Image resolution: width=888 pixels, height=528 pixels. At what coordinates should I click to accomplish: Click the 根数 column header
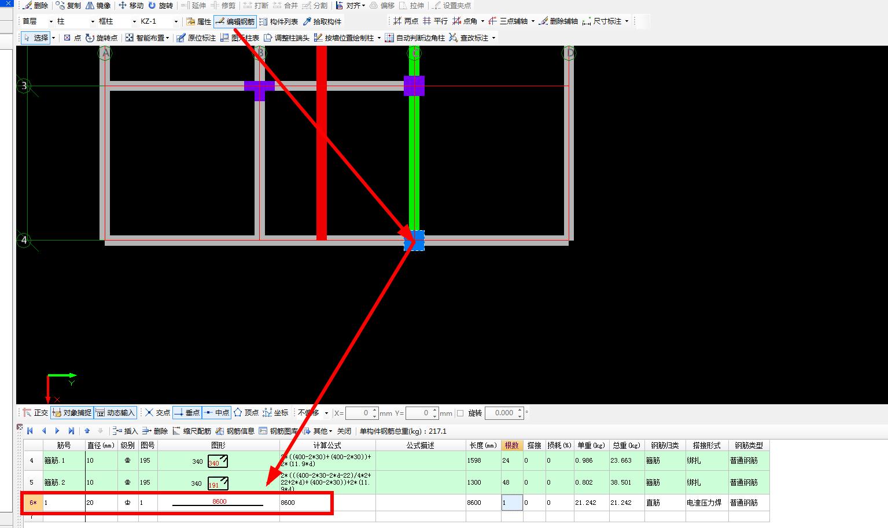[x=512, y=445]
